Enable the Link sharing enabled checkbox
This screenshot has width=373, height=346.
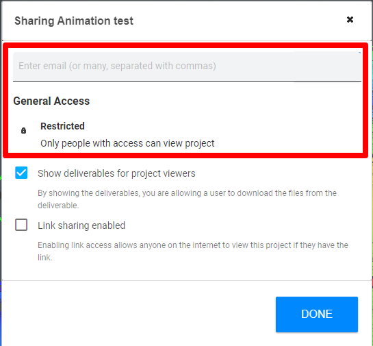[x=21, y=225]
